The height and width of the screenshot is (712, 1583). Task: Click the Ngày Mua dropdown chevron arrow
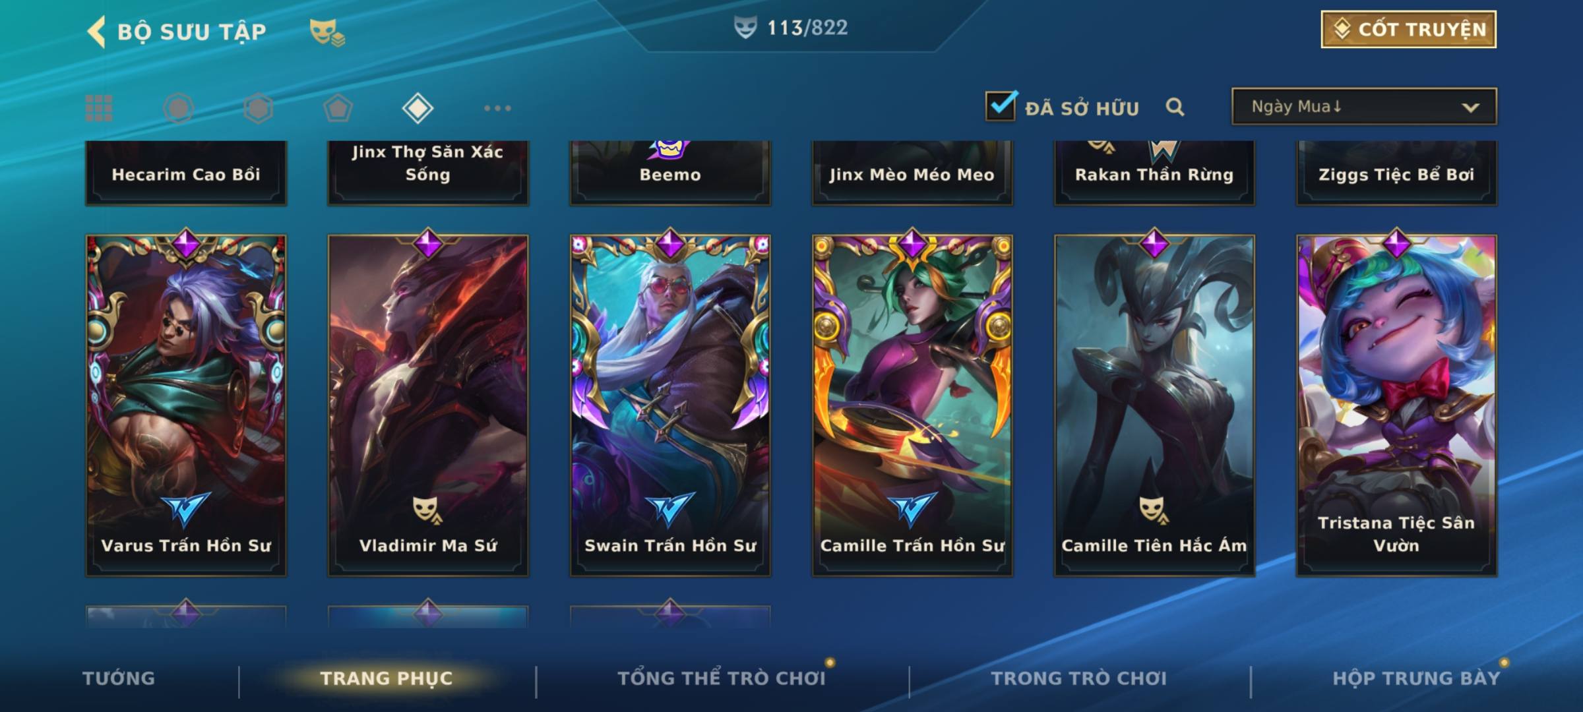1470,107
